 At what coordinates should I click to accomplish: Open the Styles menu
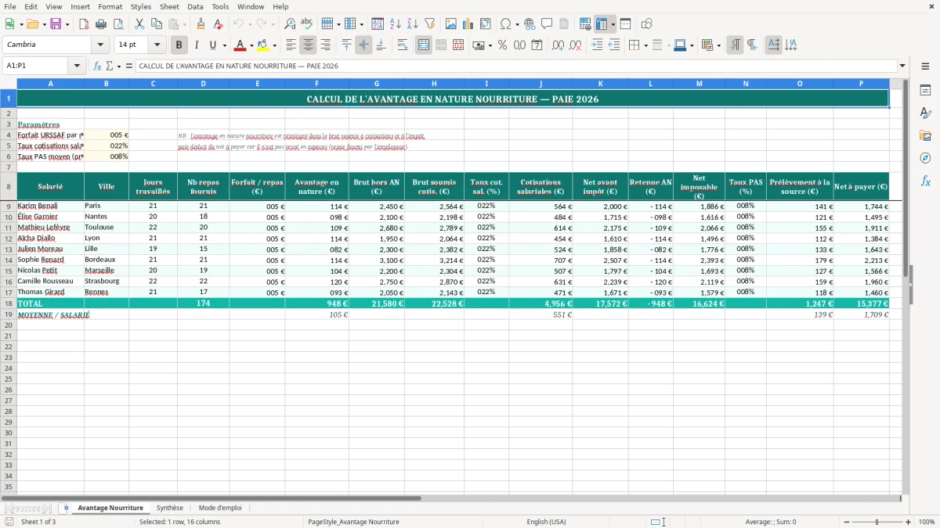point(141,6)
